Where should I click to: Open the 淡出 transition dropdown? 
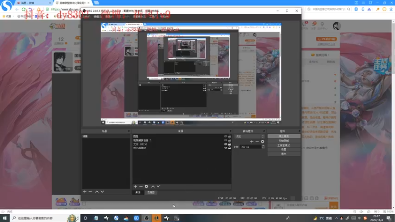click(x=249, y=137)
